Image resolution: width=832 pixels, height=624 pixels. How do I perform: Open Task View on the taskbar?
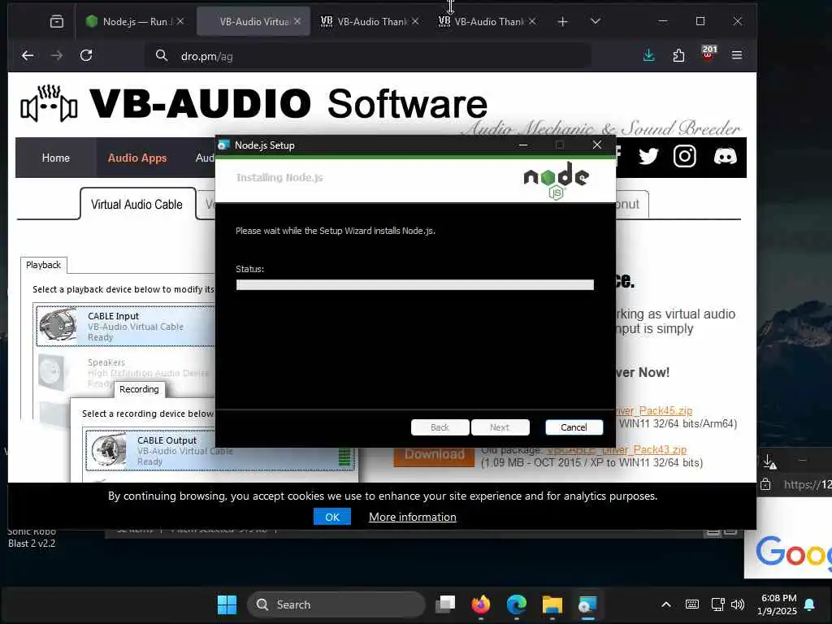click(446, 604)
